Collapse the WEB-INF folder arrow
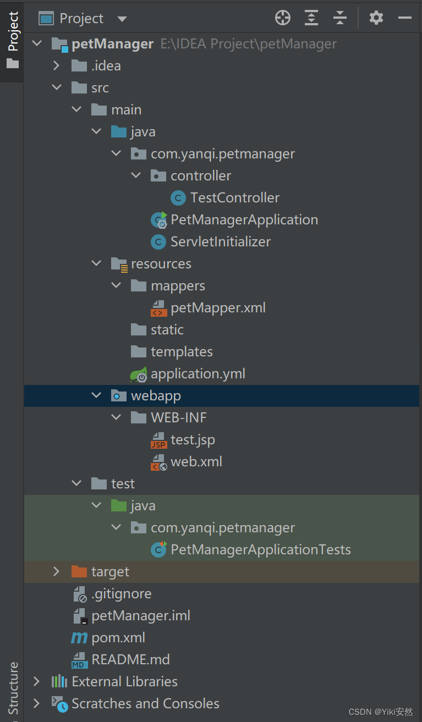The width and height of the screenshot is (422, 722). click(116, 417)
